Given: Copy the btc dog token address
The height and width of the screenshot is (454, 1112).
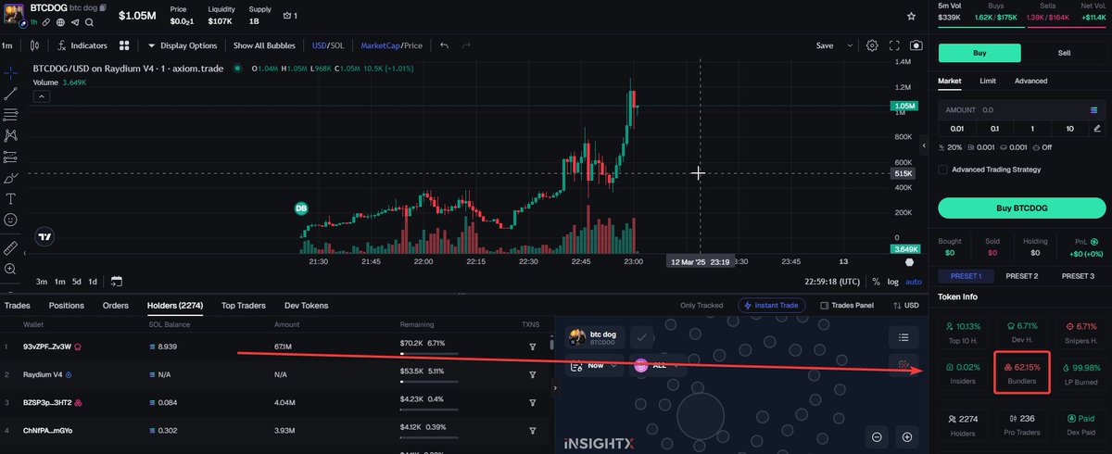Looking at the screenshot, I should [x=103, y=7].
